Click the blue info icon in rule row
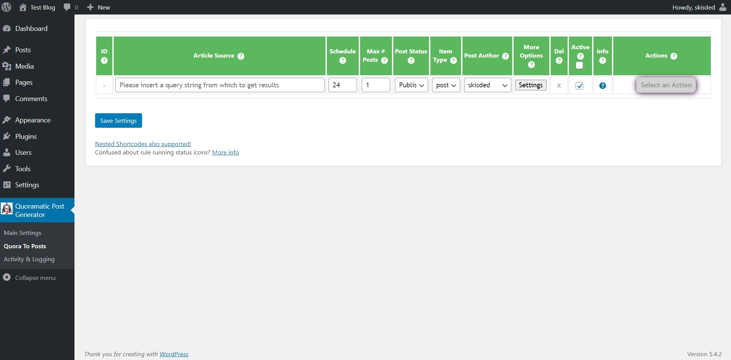The image size is (731, 360). 603,86
